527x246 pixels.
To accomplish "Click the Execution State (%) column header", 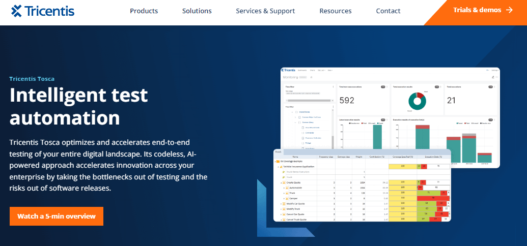I will click(x=433, y=157).
